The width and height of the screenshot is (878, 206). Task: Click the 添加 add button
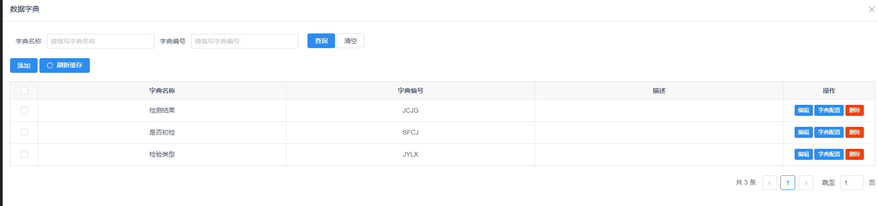tap(24, 65)
